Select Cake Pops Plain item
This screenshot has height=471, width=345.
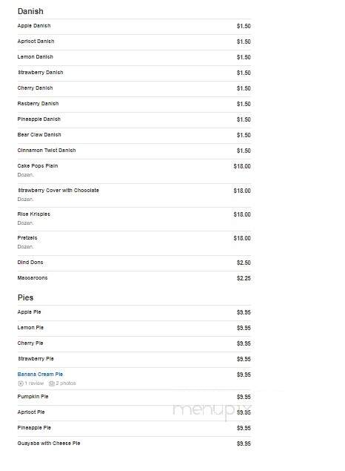click(x=38, y=166)
